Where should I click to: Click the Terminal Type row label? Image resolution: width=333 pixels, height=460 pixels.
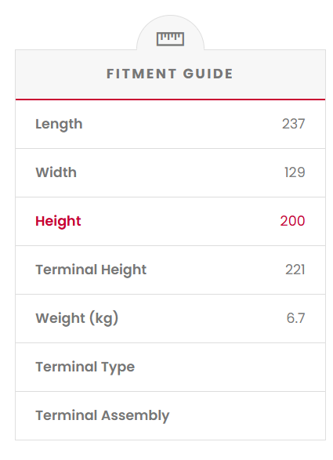click(x=85, y=367)
